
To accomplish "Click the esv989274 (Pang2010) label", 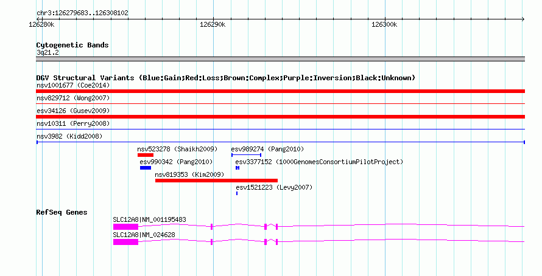I will (x=267, y=149).
